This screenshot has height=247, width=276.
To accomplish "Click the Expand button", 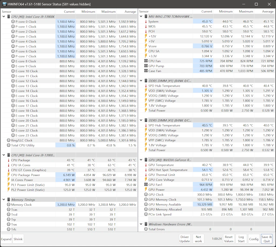I will click(x=6, y=239).
